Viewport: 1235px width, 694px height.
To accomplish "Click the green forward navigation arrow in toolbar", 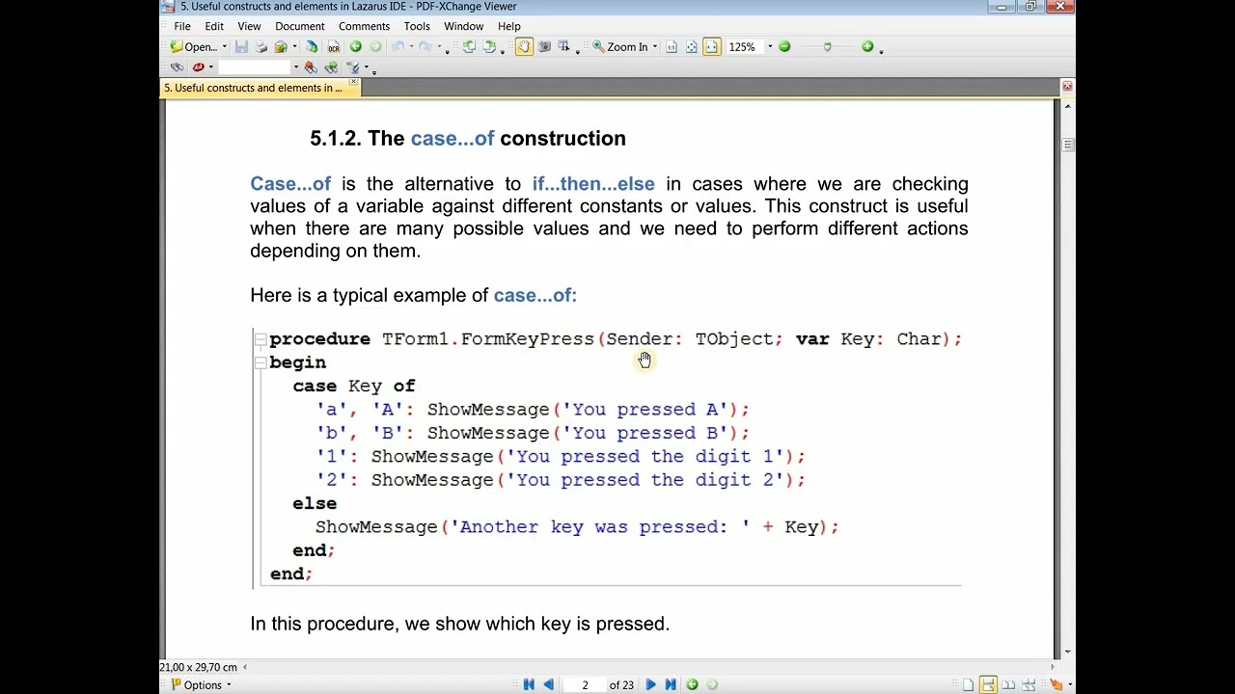I will pos(375,46).
